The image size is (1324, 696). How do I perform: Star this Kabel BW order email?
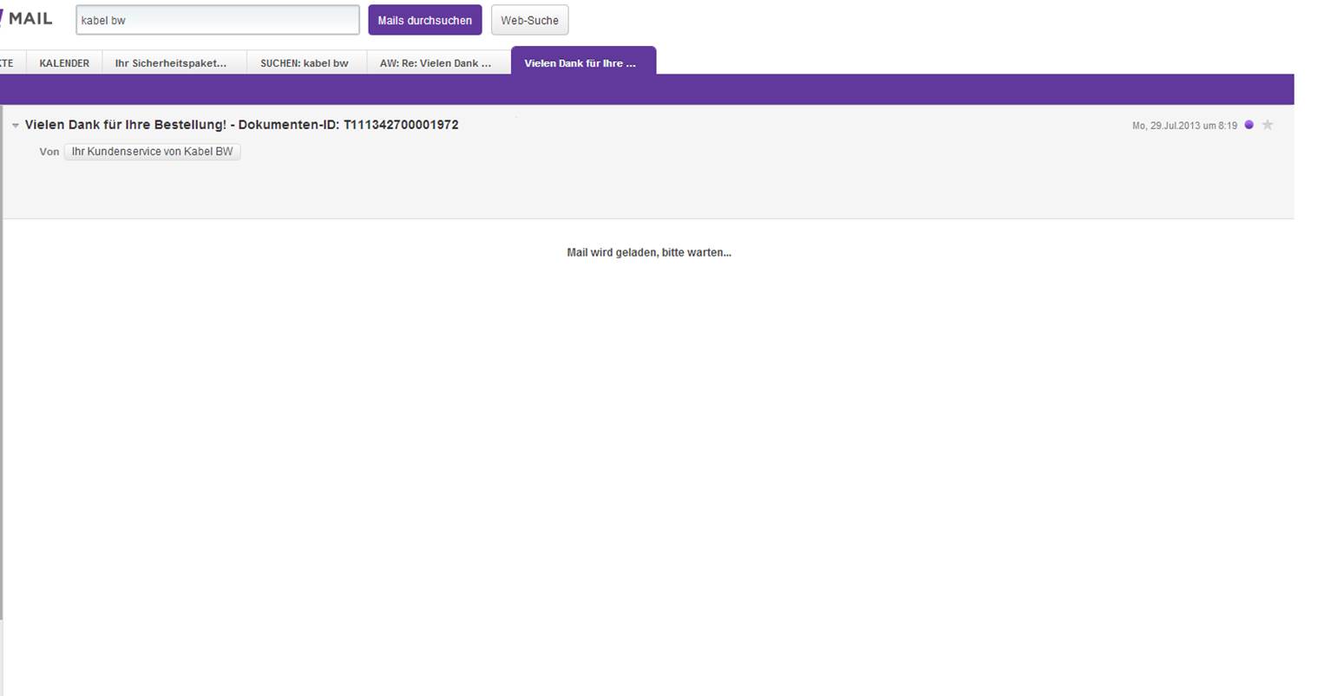coord(1268,125)
